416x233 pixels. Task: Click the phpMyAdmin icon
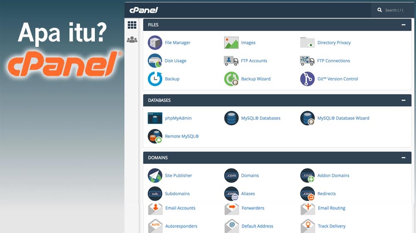point(155,118)
